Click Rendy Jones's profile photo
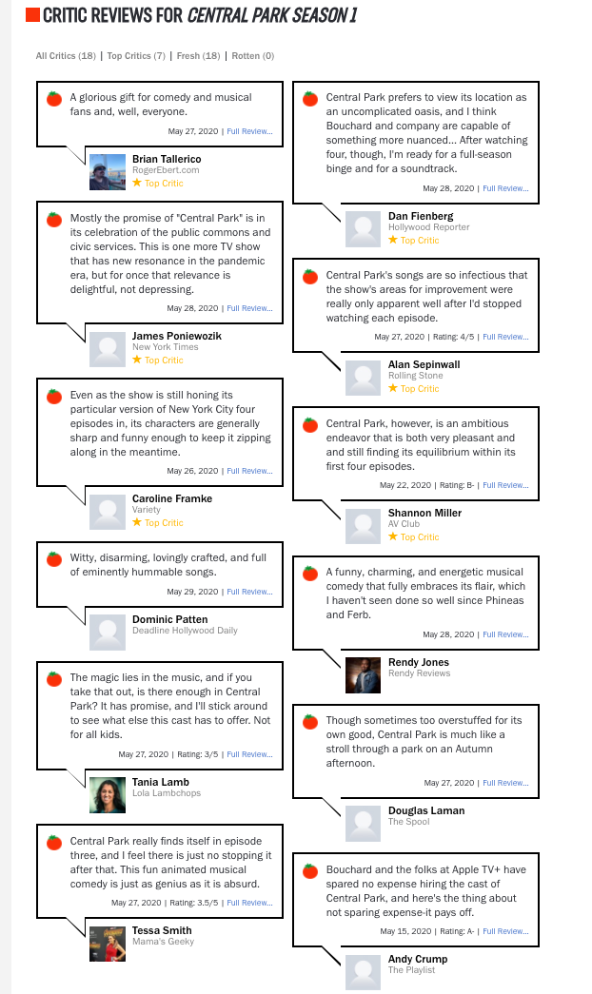This screenshot has height=994, width=592. (363, 675)
